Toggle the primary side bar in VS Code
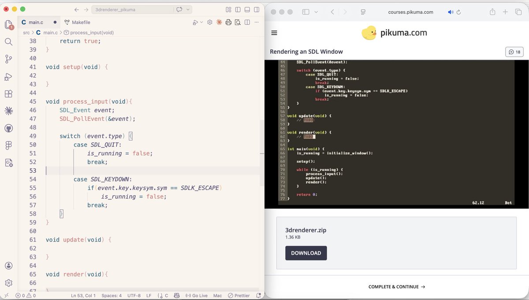 click(x=238, y=9)
